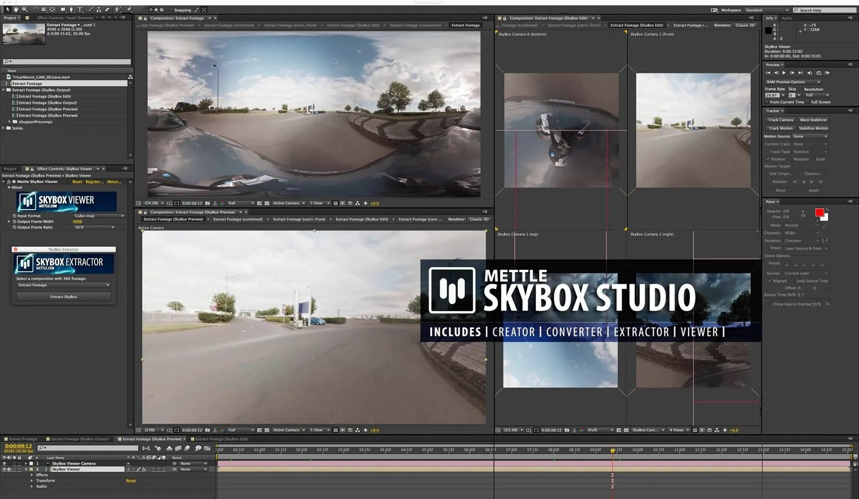This screenshot has height=499, width=859.
Task: Click the timeline Graph Editor icon
Action: (207, 448)
